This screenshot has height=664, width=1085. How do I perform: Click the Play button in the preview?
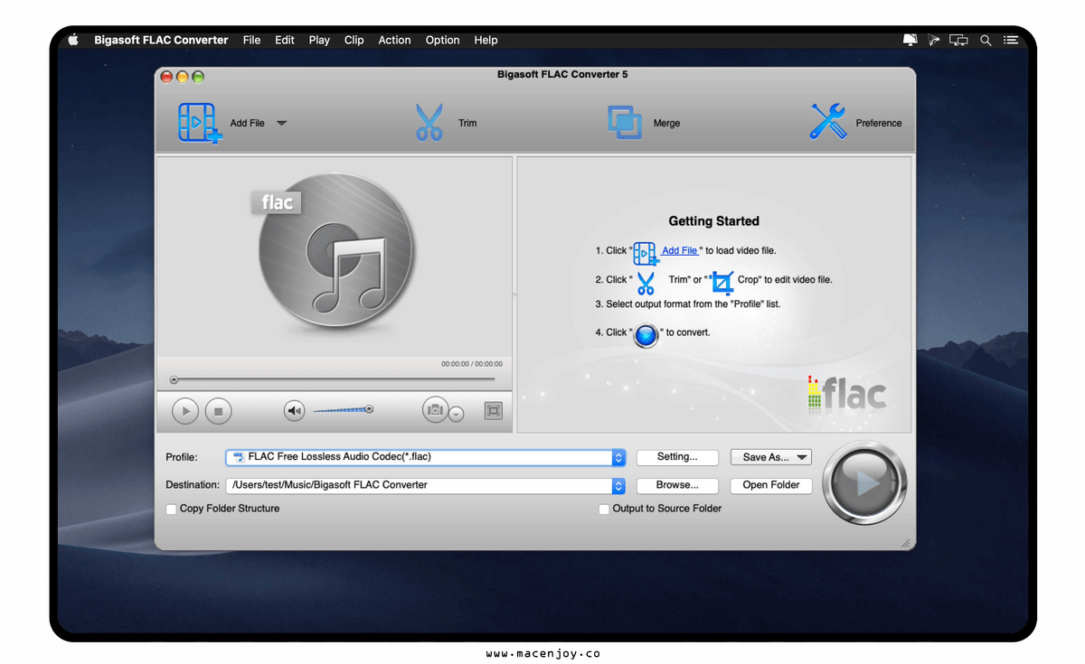185,411
